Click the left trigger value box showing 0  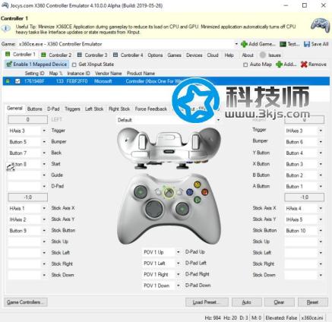28,119
